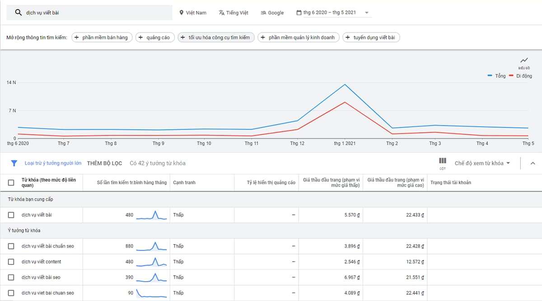
Task: Add tuyển dụng viết bài chip
Action: [371, 37]
